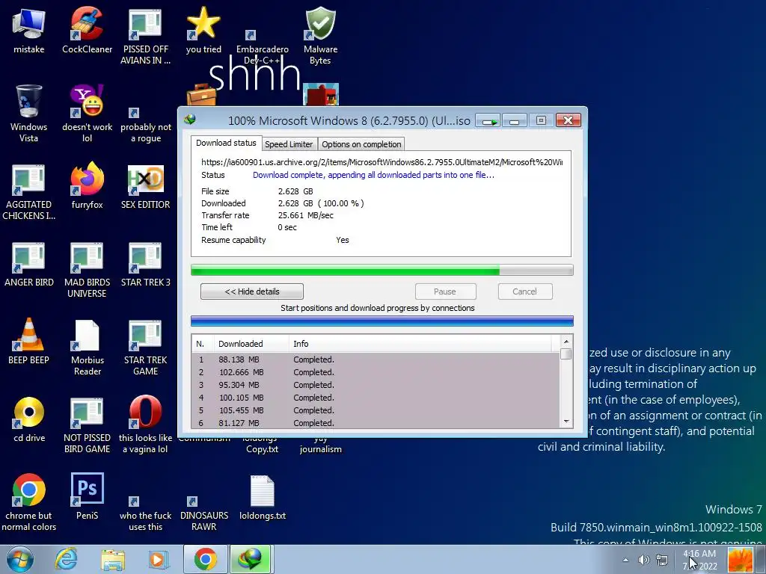Image resolution: width=766 pixels, height=574 pixels.
Task: Click connections list scroll down arrow
Action: [566, 422]
